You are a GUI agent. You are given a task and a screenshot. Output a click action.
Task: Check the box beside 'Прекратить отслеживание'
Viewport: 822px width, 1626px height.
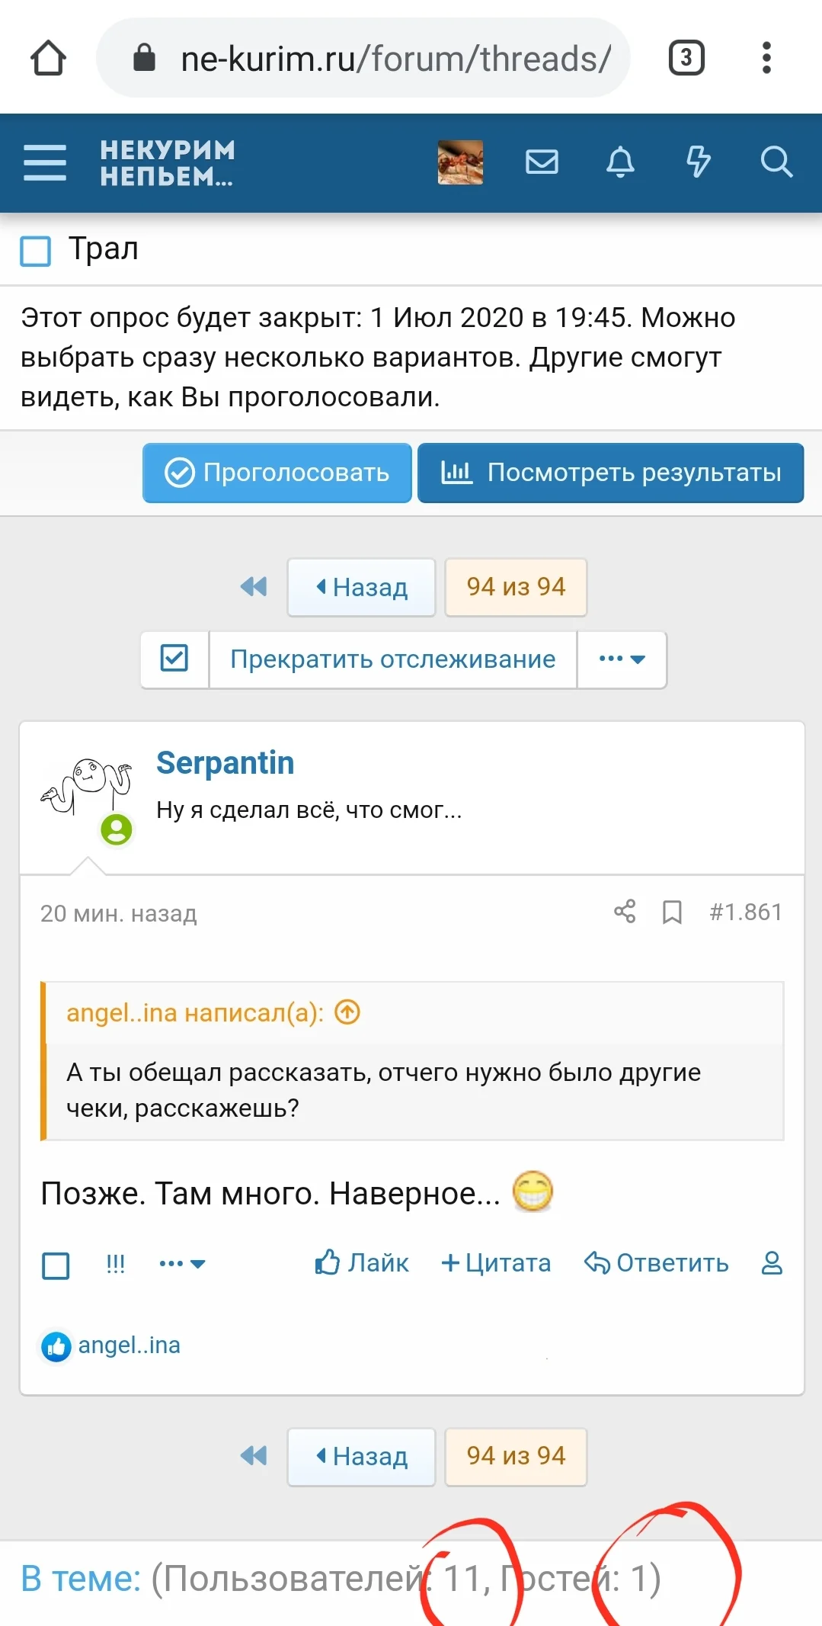point(174,659)
